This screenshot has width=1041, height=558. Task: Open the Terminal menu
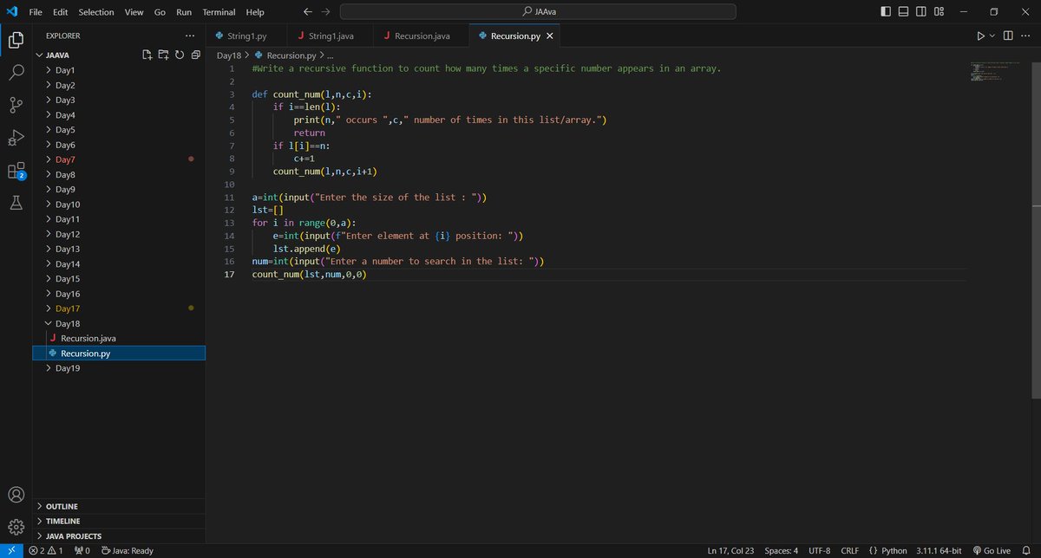click(219, 12)
